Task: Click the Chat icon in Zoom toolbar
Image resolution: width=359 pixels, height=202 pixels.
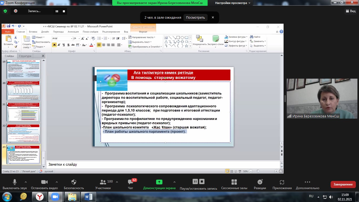Action: coord(130,183)
